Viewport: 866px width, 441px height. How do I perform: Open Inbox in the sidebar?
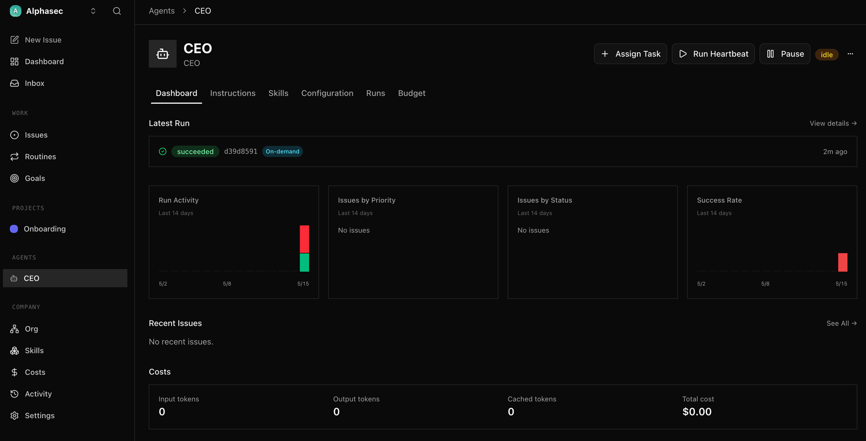(x=65, y=83)
